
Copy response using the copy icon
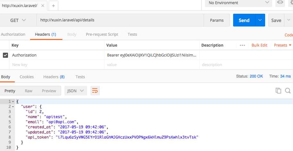click(278, 91)
